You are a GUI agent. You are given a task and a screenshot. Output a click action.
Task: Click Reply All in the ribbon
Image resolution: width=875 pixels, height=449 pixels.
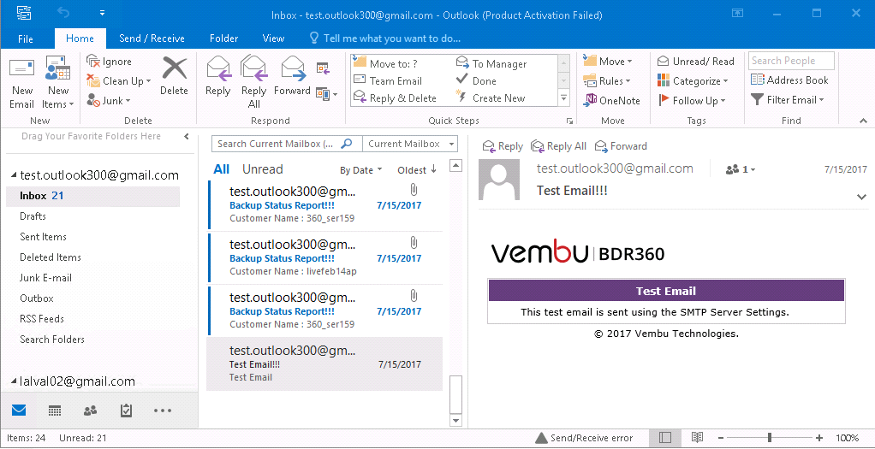pos(254,83)
